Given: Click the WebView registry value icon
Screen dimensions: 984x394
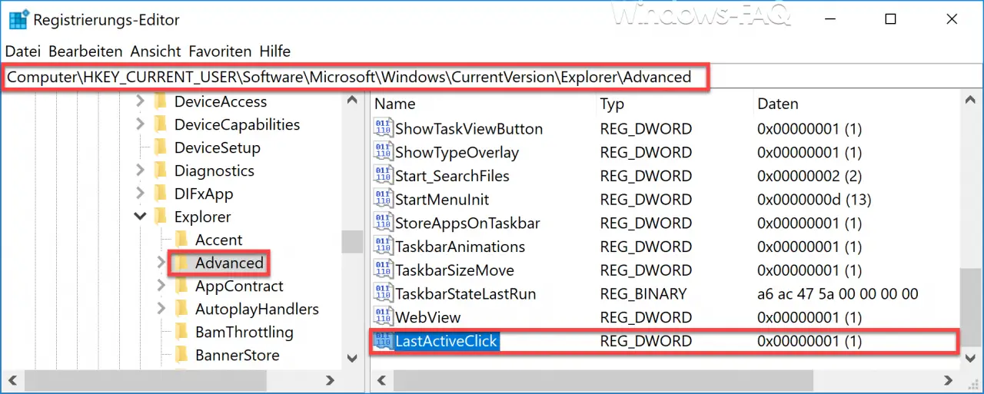Looking at the screenshot, I should coord(382,316).
